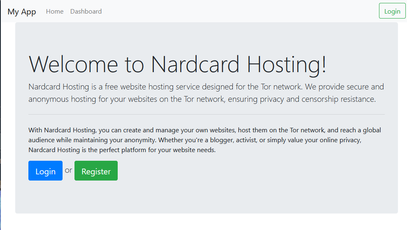The height and width of the screenshot is (230, 407).
Task: Click the word 'blogger' in the description
Action: coord(222,140)
